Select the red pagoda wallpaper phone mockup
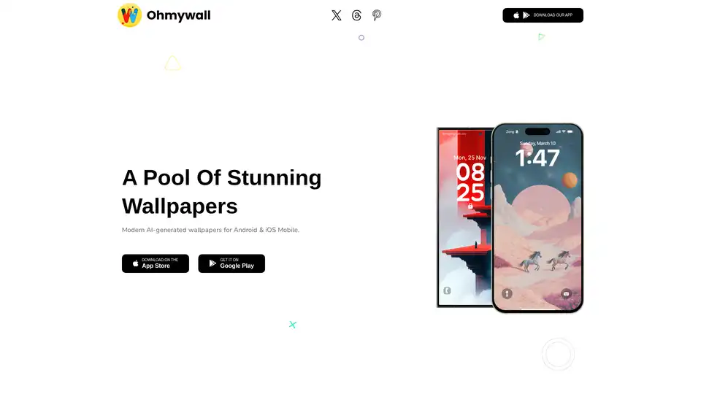Screen dimensions: 701x394 [x=464, y=217]
